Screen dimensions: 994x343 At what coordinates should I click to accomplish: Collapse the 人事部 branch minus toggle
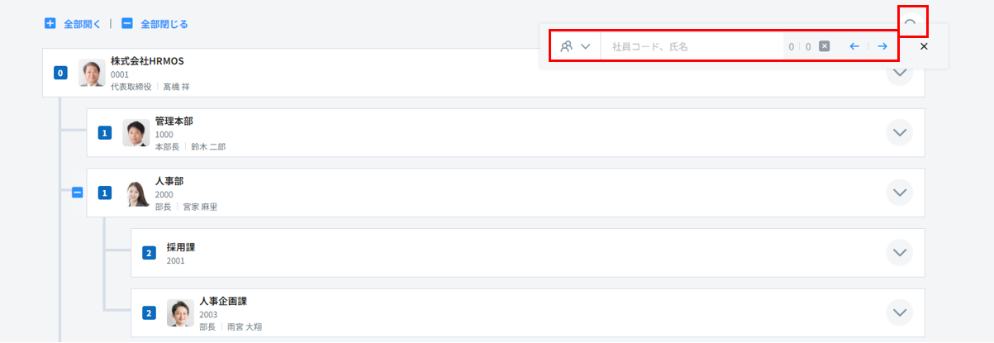coord(77,193)
